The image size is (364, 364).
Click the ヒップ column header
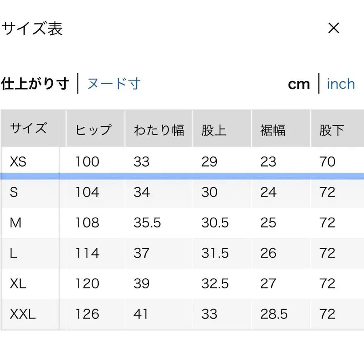94,129
